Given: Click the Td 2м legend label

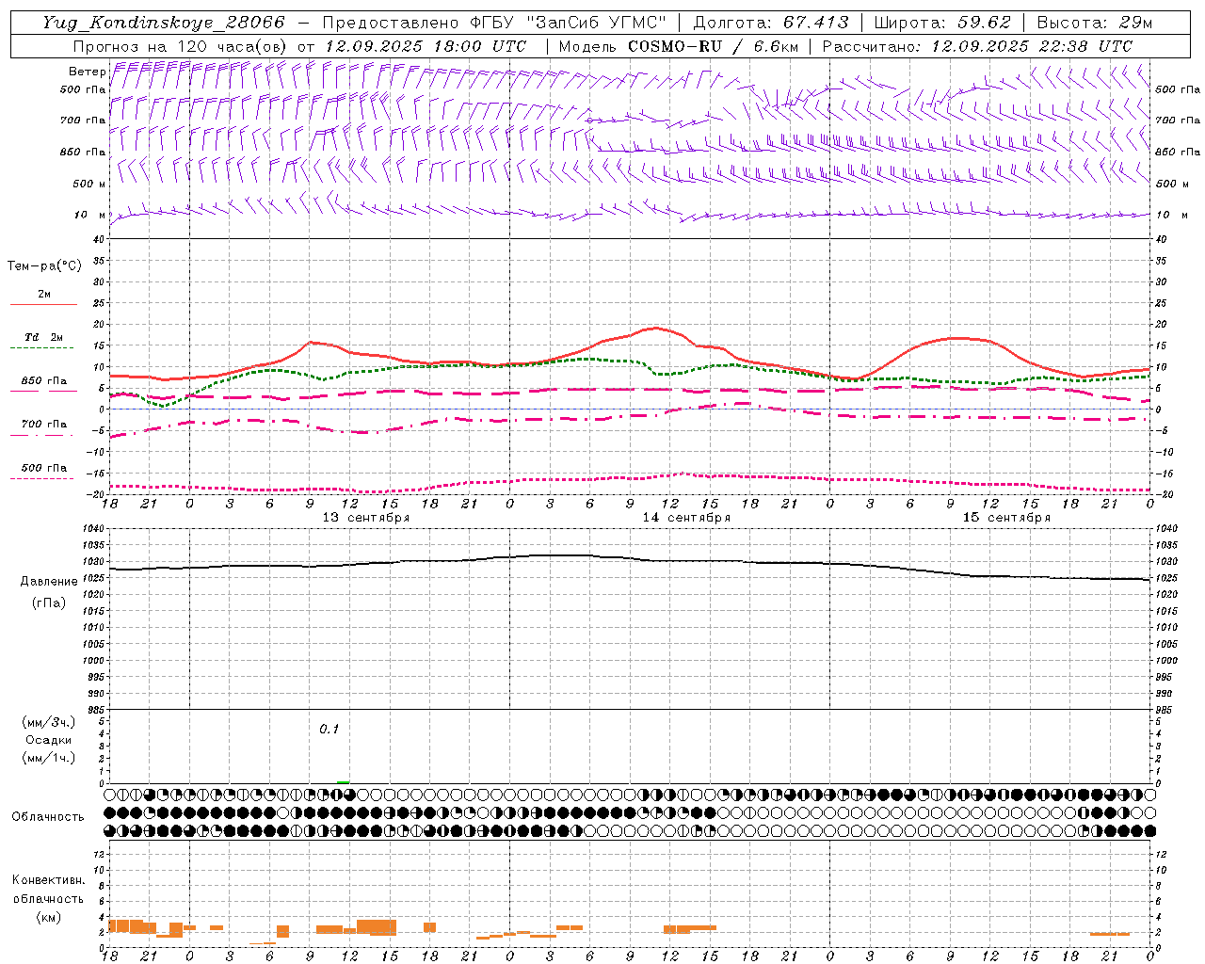Looking at the screenshot, I should [44, 337].
